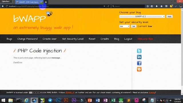Viewport: 183px width, 103px height.
Task: Open the Cyberfox application menu
Action: (6, 1)
